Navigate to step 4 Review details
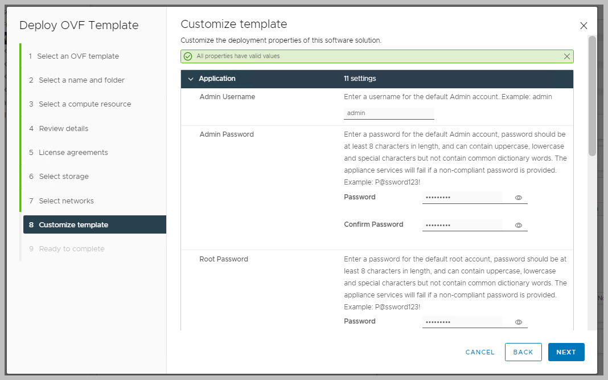Viewport: 608px width, 380px height. click(x=63, y=129)
